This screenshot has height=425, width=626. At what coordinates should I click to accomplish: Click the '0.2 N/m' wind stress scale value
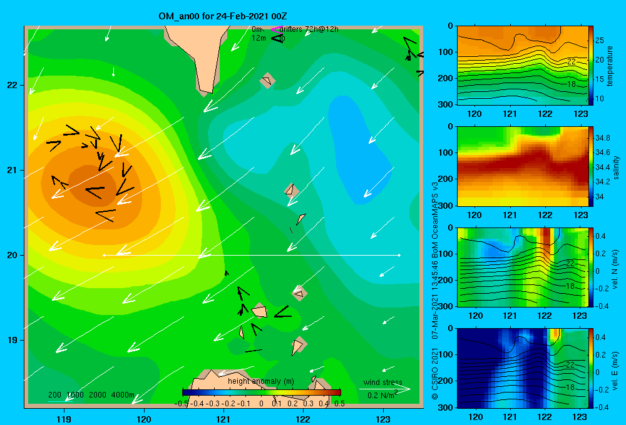coord(381,396)
